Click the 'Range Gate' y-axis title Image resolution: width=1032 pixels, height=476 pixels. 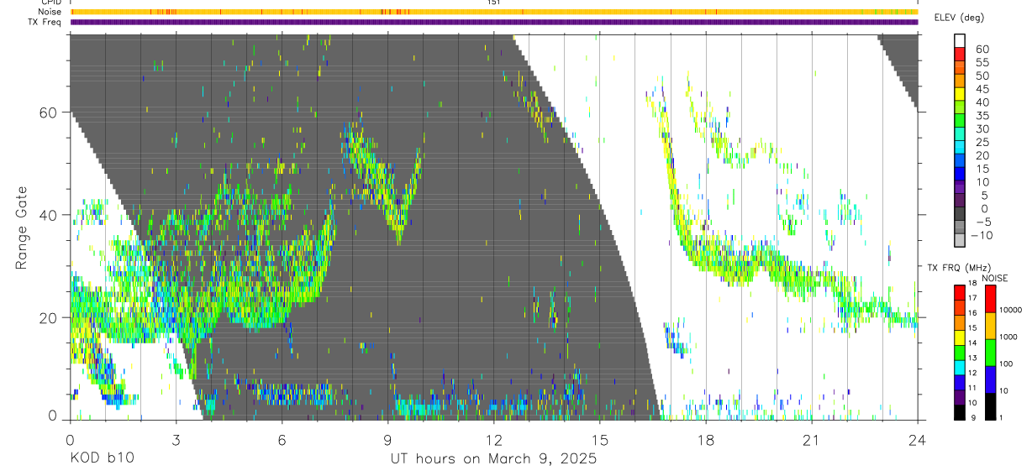[x=23, y=228]
